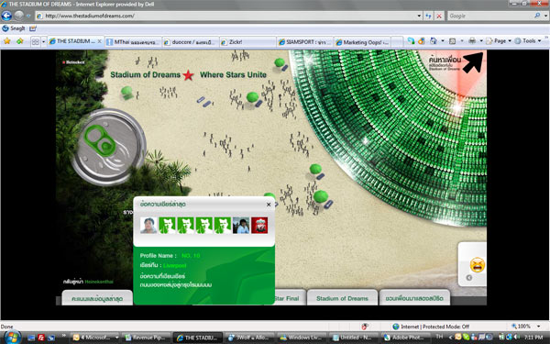Select THE STADIUM browser tab
Image resolution: width=550 pixels, height=344 pixels.
pyautogui.click(x=75, y=41)
